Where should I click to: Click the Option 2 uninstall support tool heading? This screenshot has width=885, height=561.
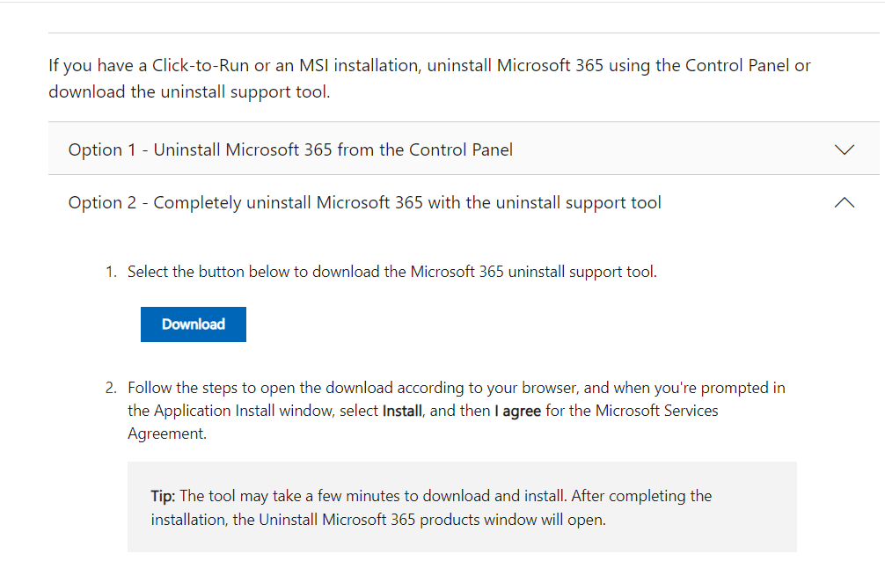point(364,203)
